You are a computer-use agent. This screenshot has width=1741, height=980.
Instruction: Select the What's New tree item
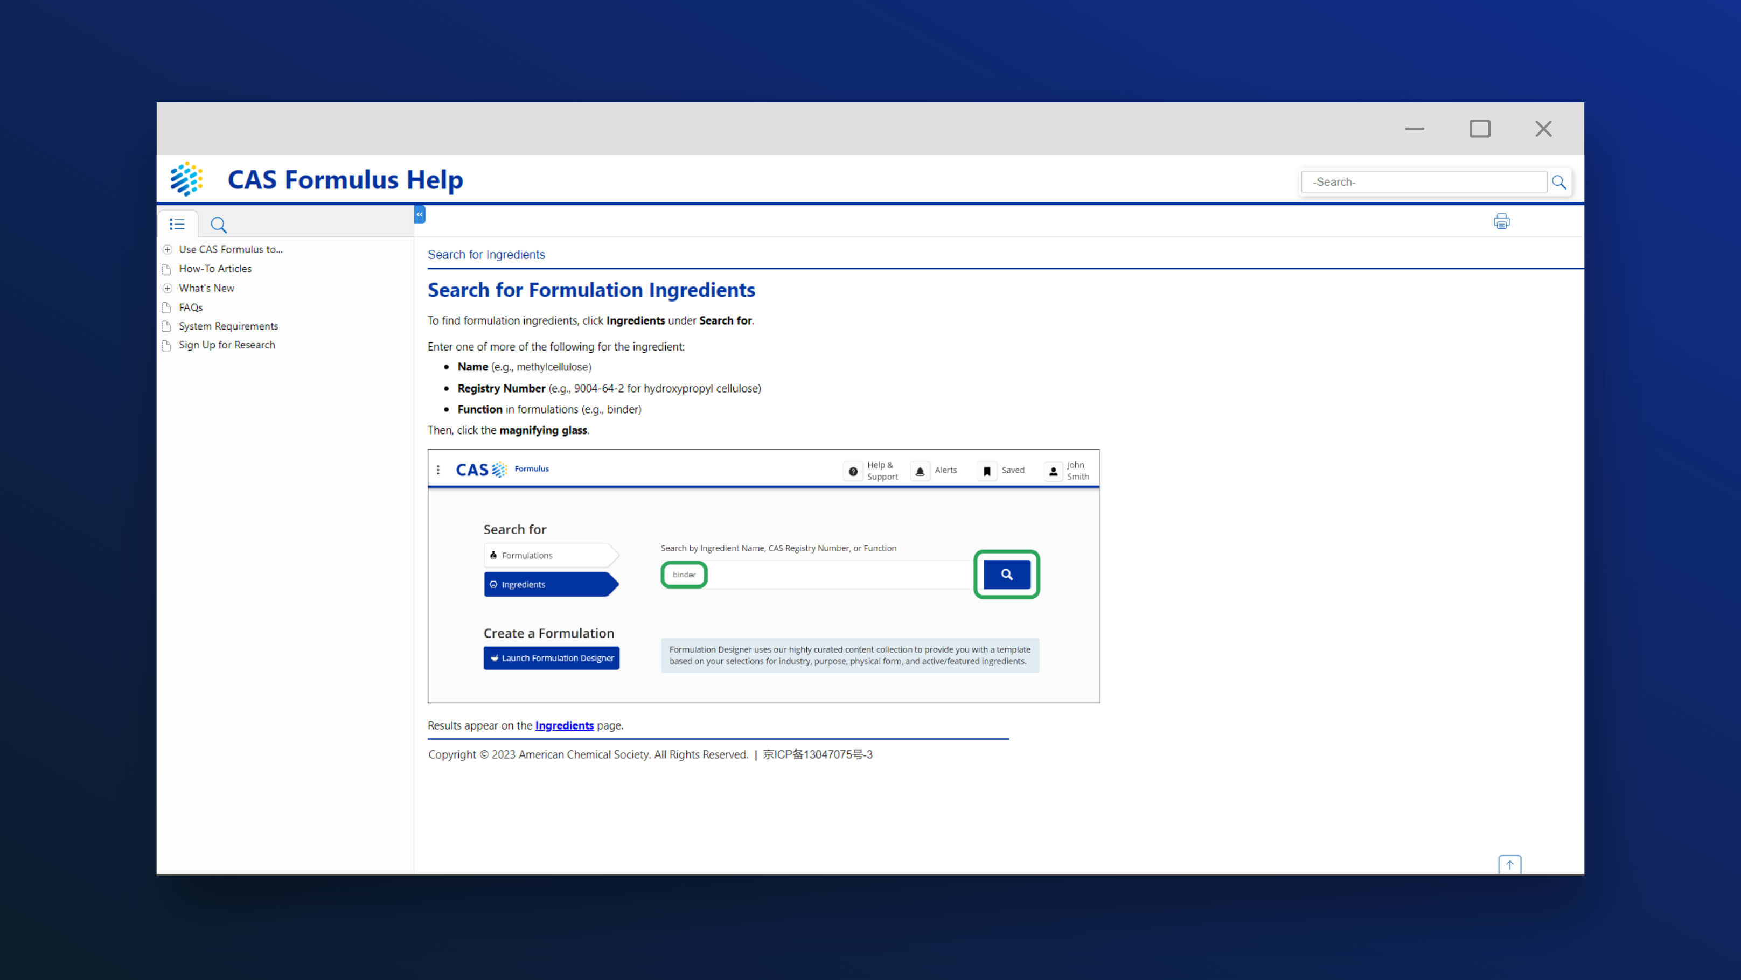click(x=206, y=288)
